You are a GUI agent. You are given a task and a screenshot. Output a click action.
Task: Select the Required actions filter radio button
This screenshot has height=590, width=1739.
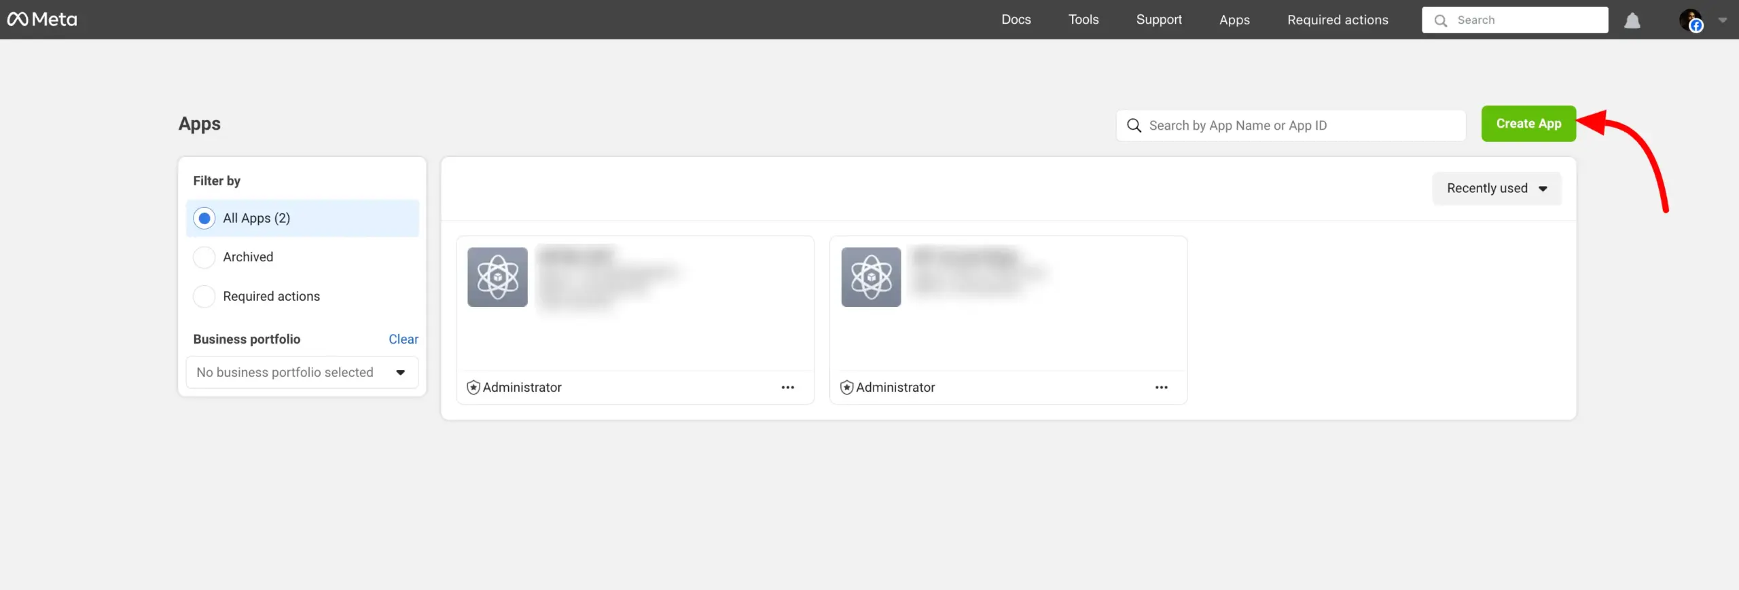[204, 297]
